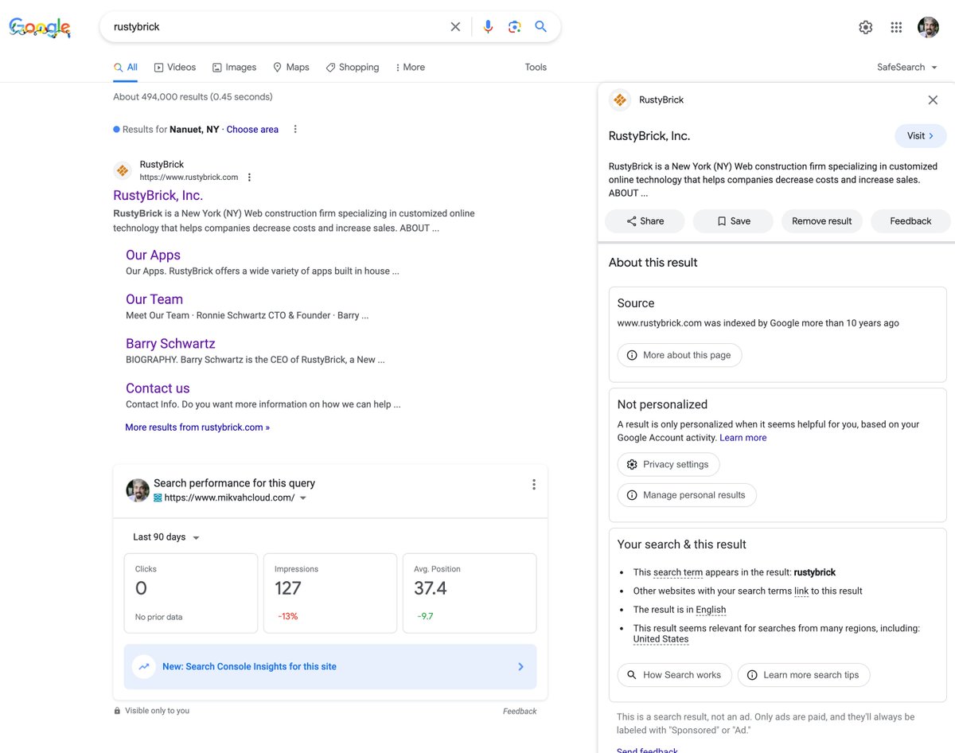Open Google apps grid icon
Screen dimensions: 955x753
(896, 27)
